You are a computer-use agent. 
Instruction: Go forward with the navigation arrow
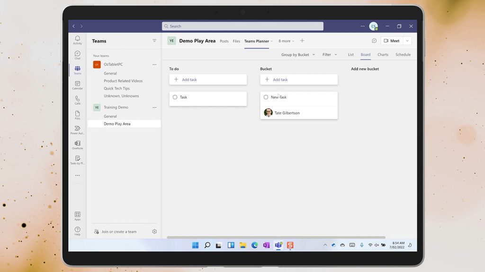coord(81,26)
